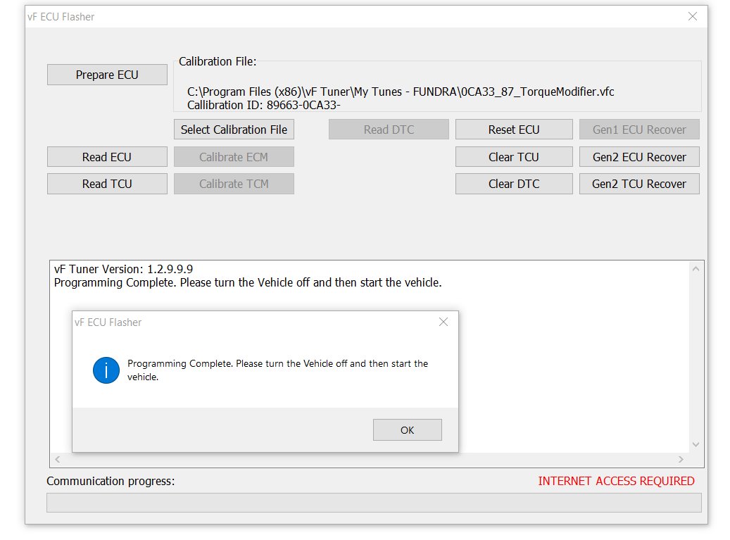Click the calibration file path text
The width and height of the screenshot is (730, 540).
point(401,92)
